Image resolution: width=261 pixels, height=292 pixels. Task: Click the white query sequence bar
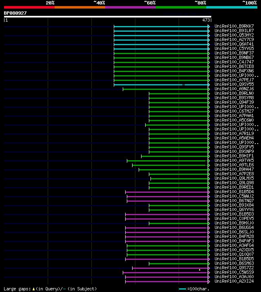(108, 17)
